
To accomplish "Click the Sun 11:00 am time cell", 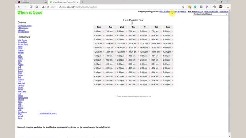I will (x=168, y=48).
